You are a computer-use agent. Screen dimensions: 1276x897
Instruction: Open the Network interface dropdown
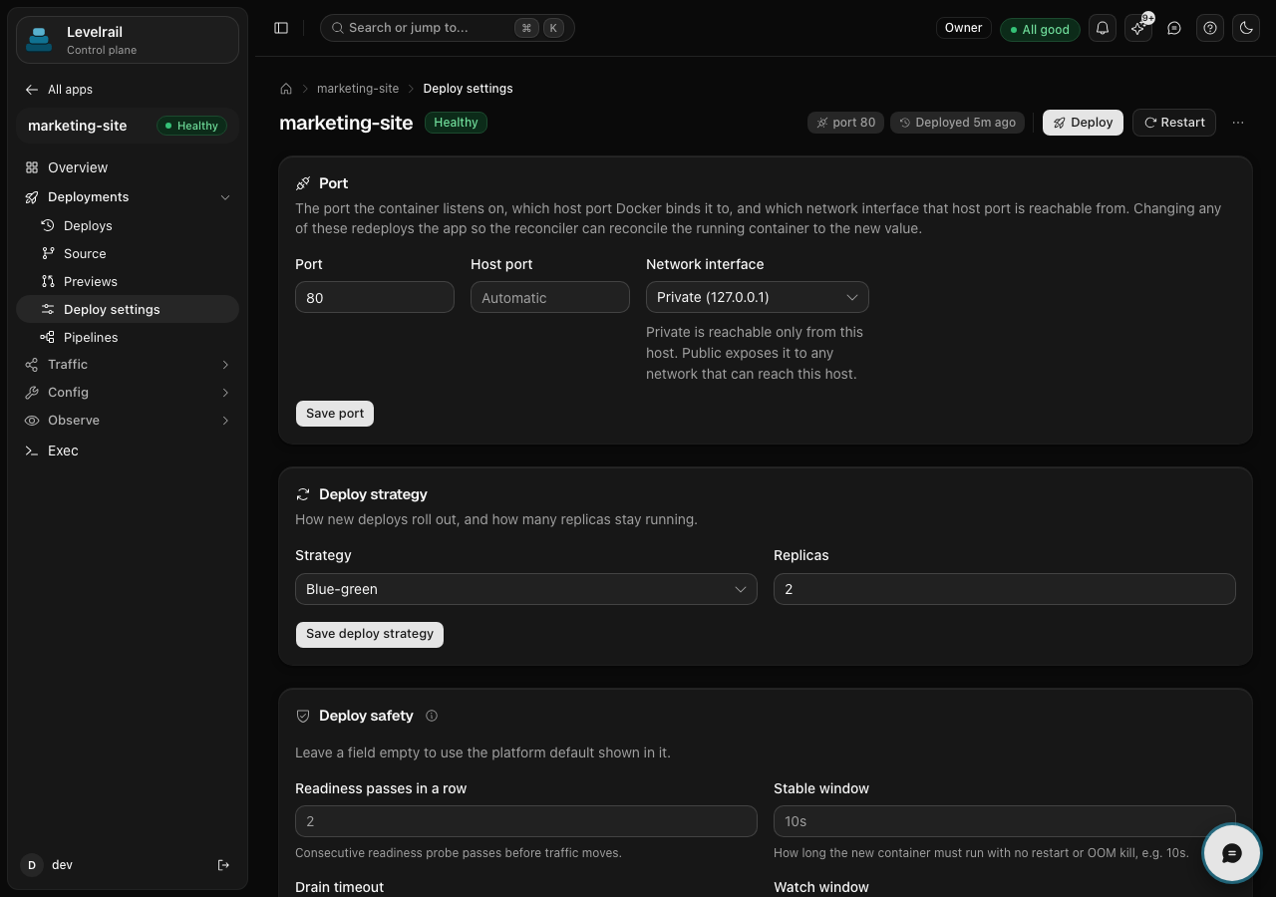(x=758, y=297)
